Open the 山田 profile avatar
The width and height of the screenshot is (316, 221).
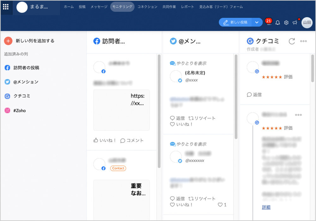click(307, 22)
